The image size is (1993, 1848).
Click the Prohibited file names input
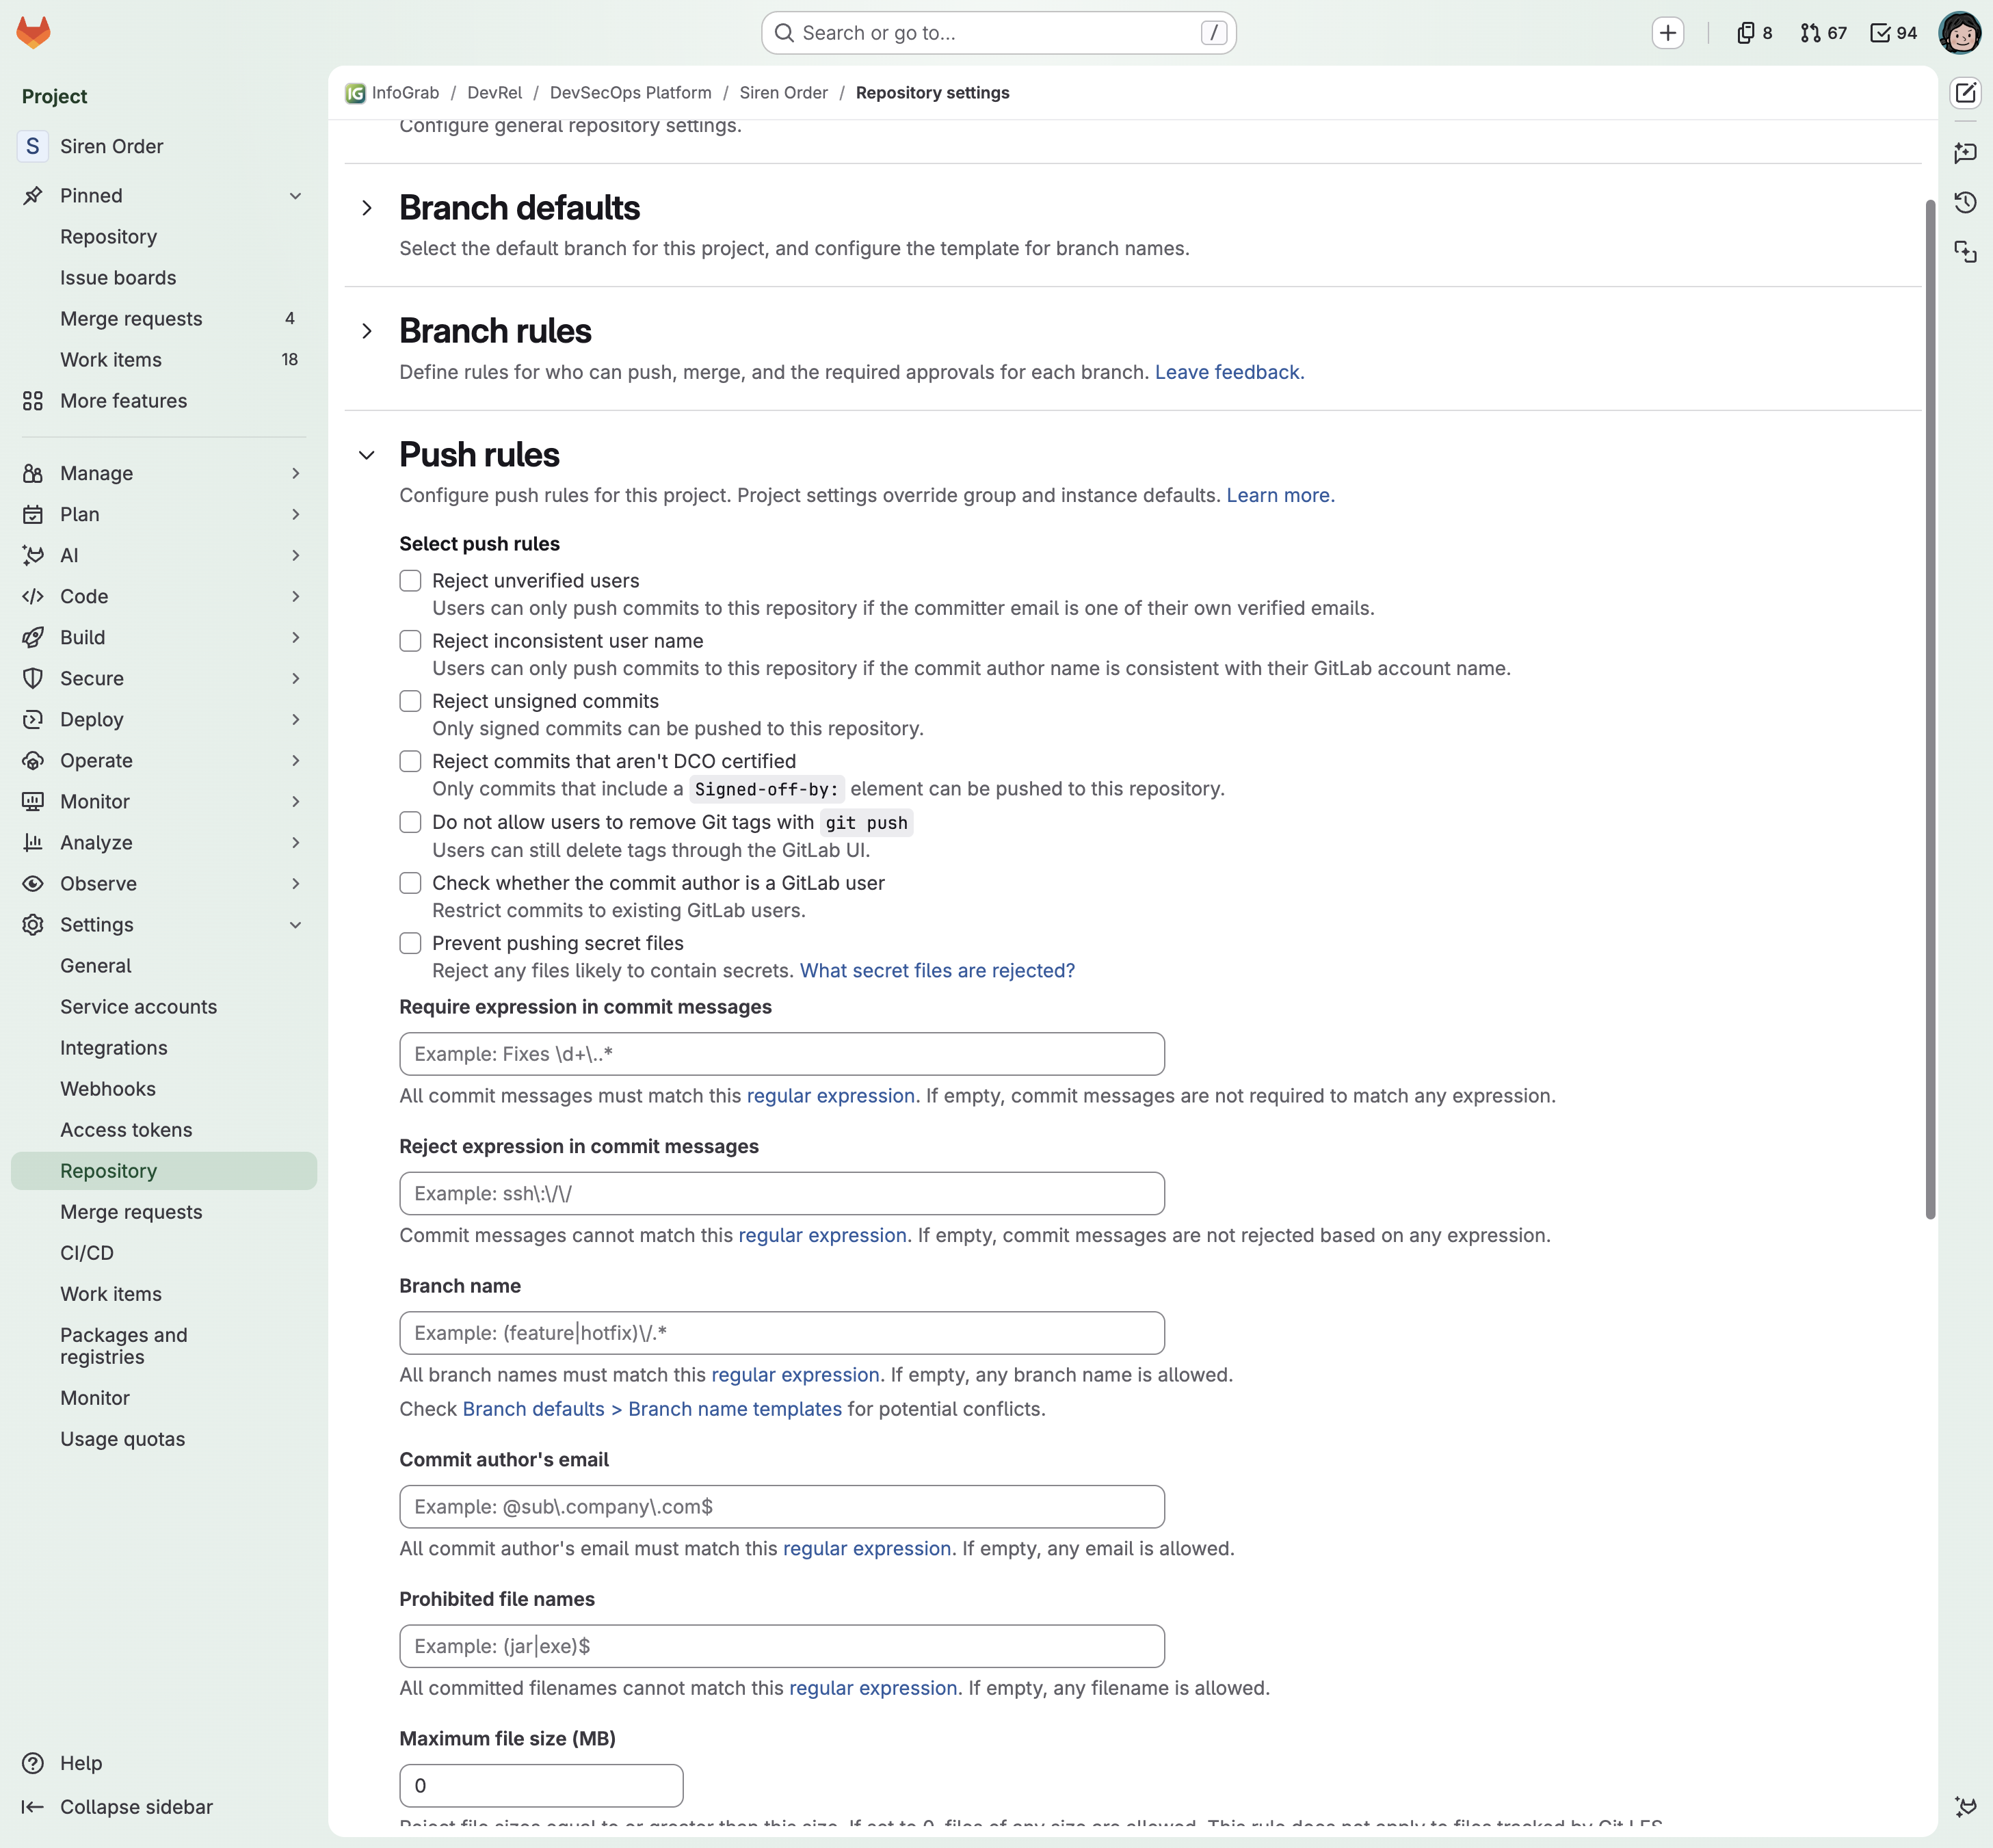tap(782, 1646)
